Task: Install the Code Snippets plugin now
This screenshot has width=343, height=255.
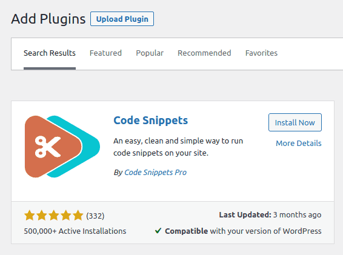Action: point(295,122)
